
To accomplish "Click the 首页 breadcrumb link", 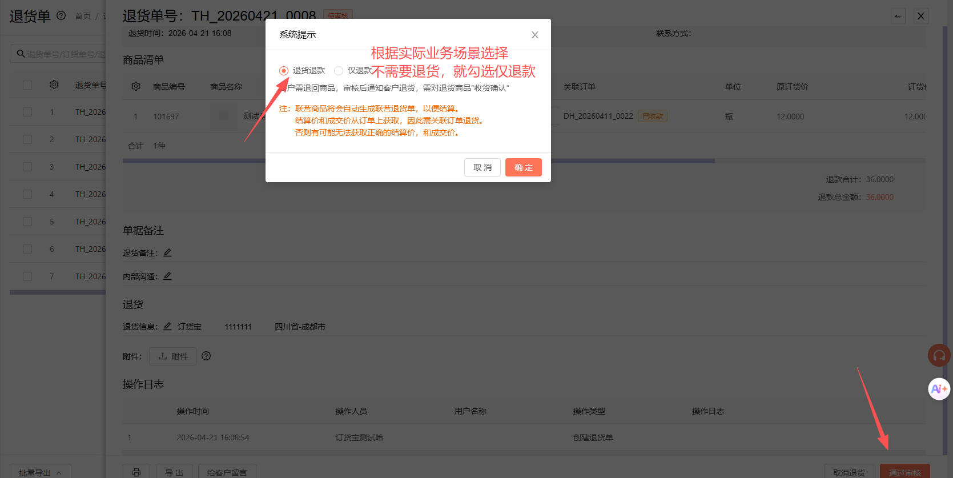I will [83, 16].
